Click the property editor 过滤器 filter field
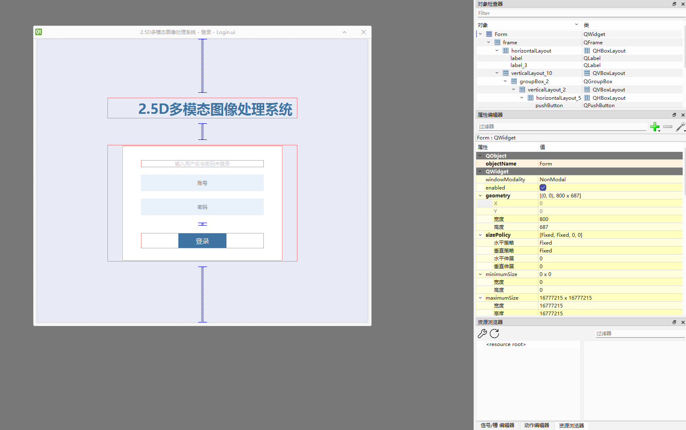 tap(560, 127)
